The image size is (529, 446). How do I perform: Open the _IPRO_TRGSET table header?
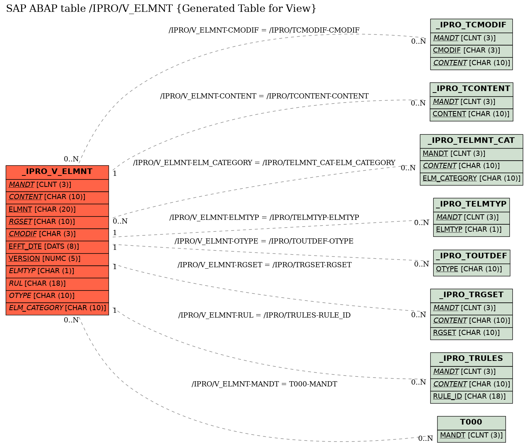tap(472, 295)
